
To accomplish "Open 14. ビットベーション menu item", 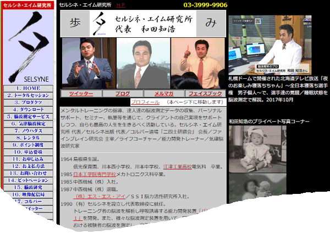I will pyautogui.click(x=28, y=180).
